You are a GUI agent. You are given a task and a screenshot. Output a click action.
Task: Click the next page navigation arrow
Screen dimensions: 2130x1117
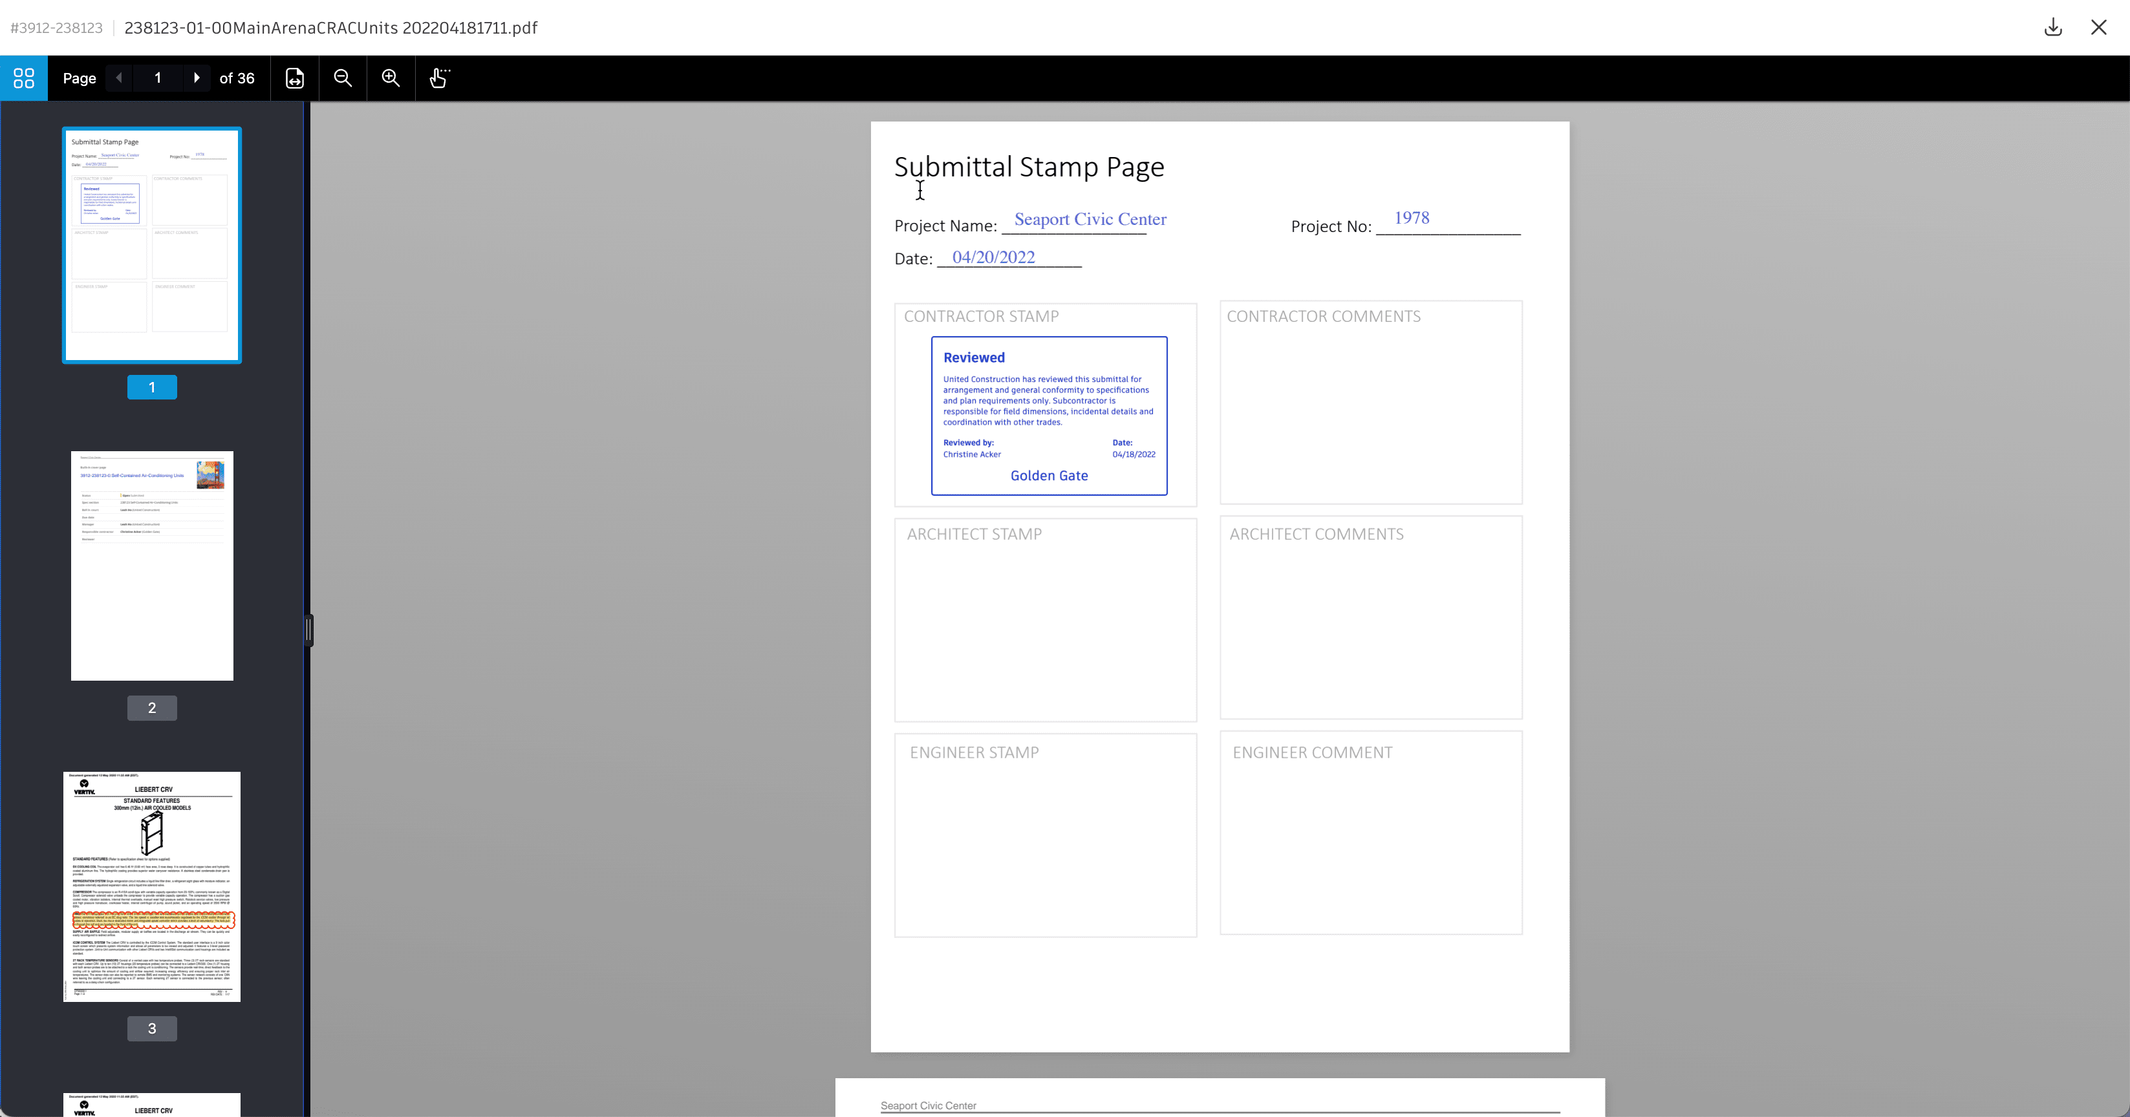(x=196, y=78)
